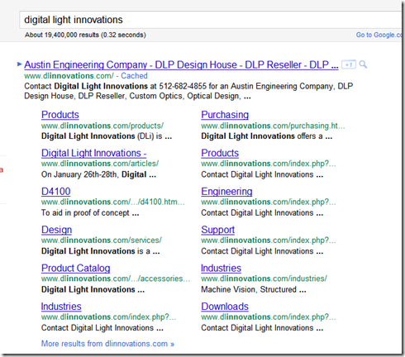Click the www.dlinnovations.com/.../d4100.htm... URL text
405x357 pixels.
point(113,202)
